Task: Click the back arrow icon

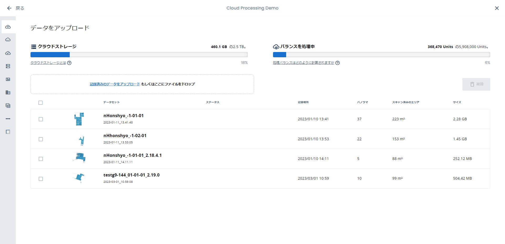Action: click(9, 8)
